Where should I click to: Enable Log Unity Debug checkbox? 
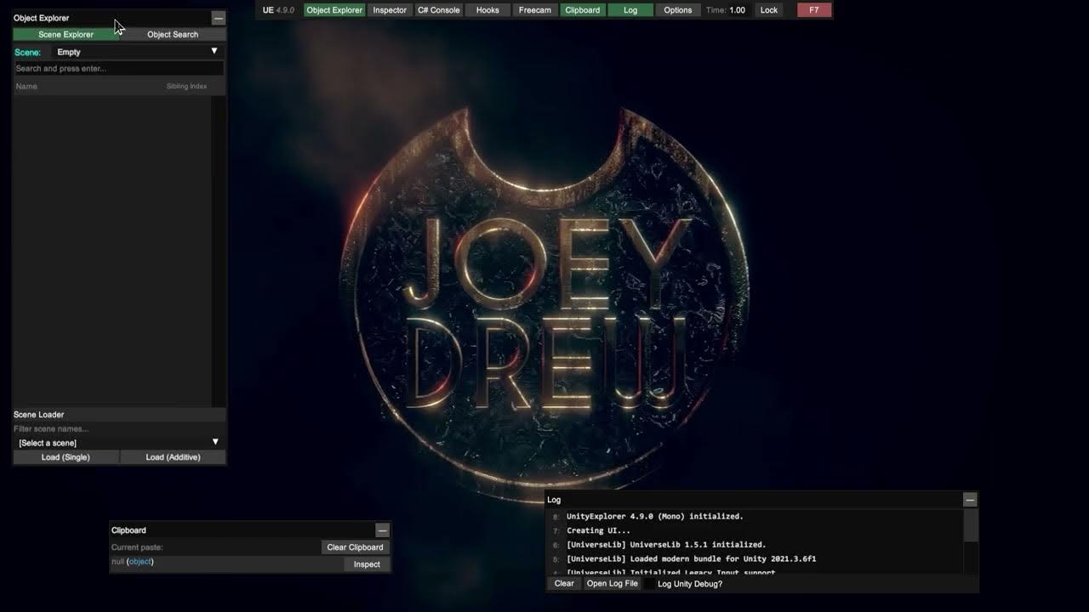pos(650,584)
